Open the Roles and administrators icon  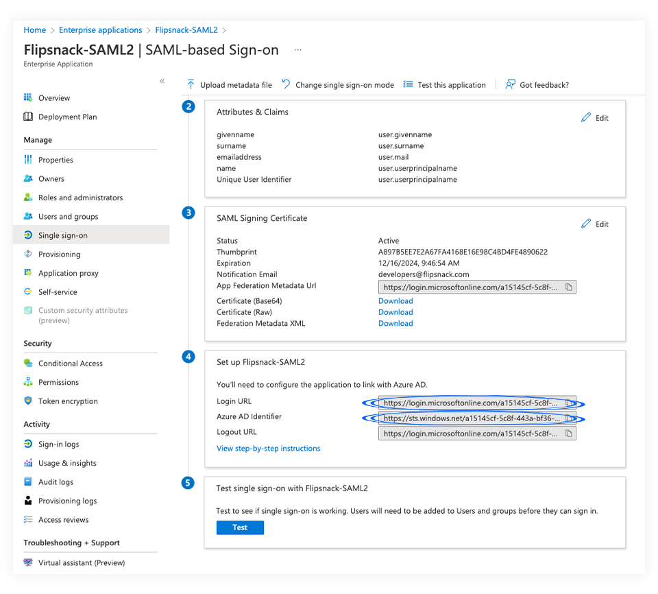coord(28,198)
